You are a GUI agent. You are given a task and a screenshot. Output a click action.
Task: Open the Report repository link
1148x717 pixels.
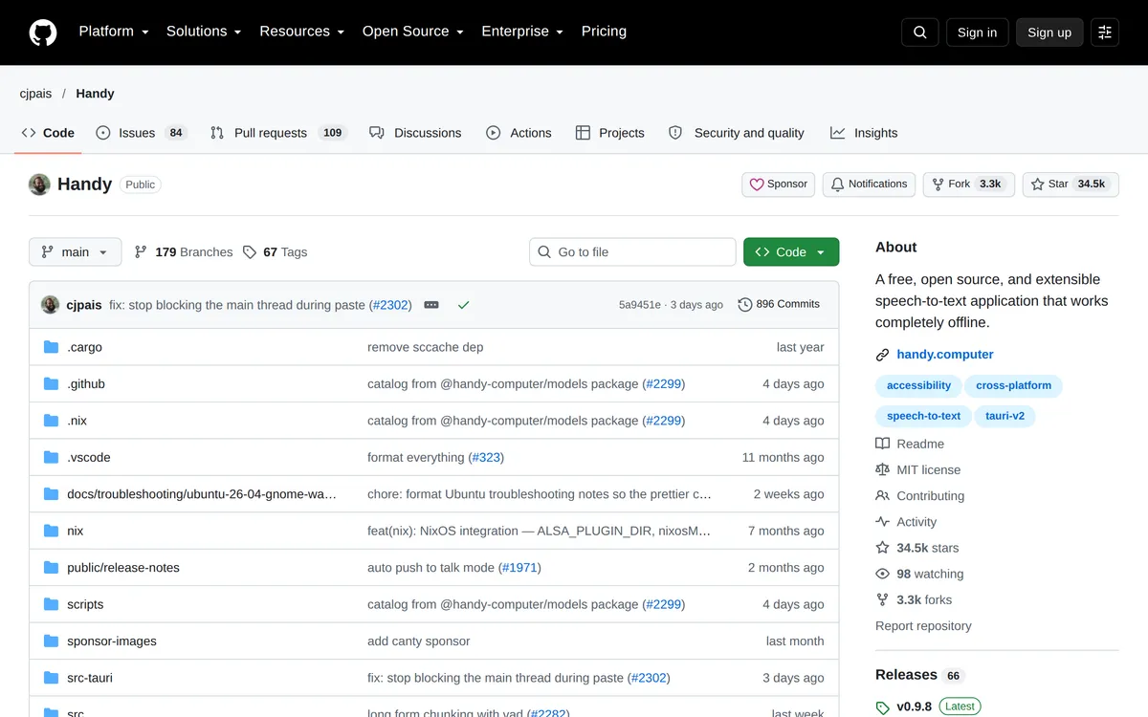pyautogui.click(x=923, y=626)
